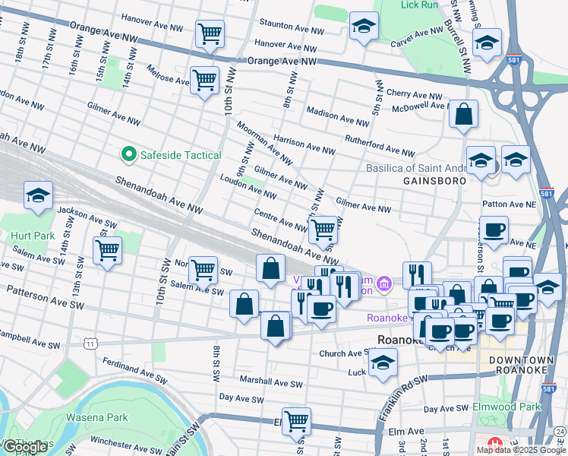
Task: Select the I-581 shield next to Patton Ave NE
Action: tap(546, 193)
